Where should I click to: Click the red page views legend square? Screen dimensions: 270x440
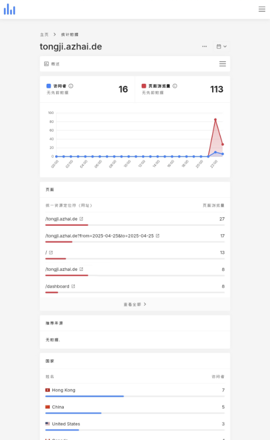(x=144, y=86)
